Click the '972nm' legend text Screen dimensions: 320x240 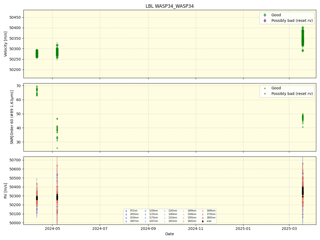134,211
